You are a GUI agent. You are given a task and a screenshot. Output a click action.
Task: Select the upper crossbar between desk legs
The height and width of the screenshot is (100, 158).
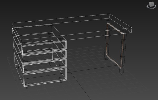116,28
